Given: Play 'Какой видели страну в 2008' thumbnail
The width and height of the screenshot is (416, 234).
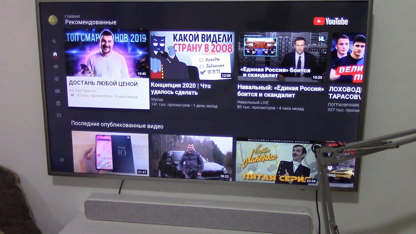Looking at the screenshot, I should tap(192, 55).
